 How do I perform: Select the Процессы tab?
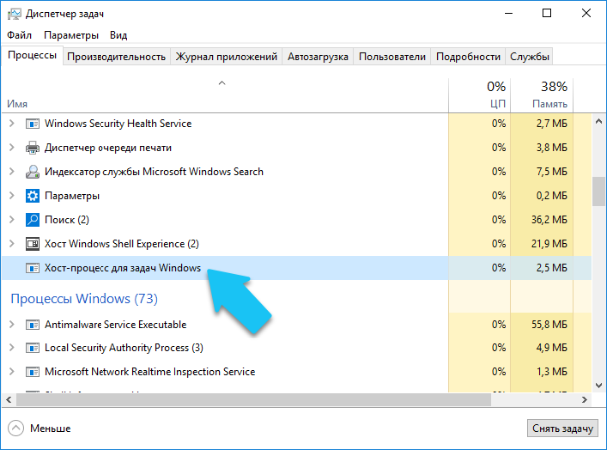point(32,55)
